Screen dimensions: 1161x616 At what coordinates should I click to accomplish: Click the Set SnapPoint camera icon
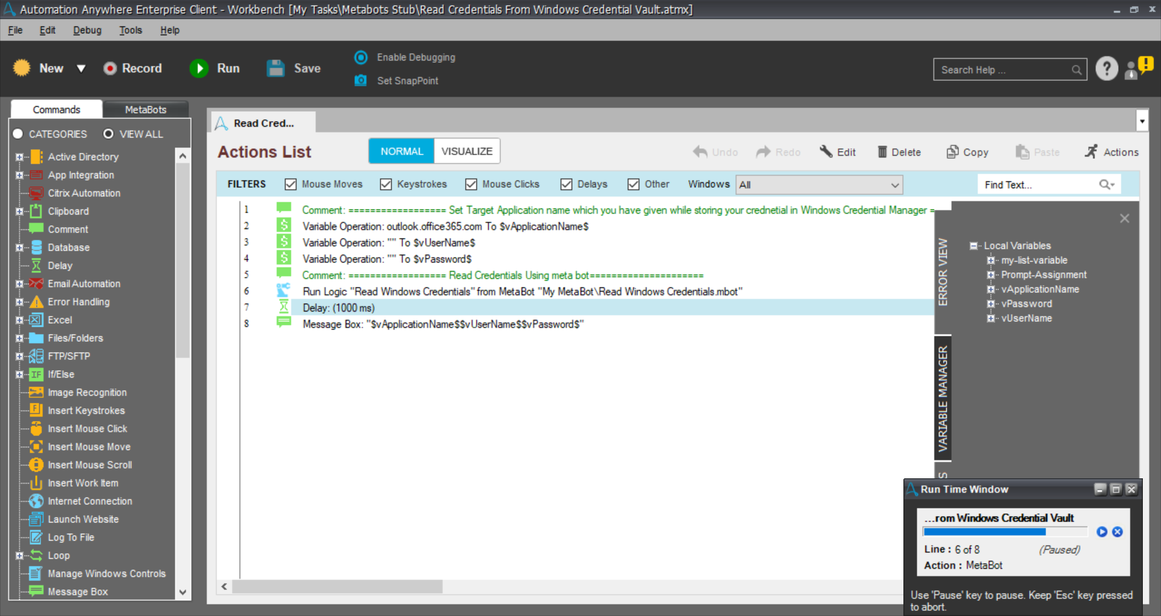click(360, 80)
